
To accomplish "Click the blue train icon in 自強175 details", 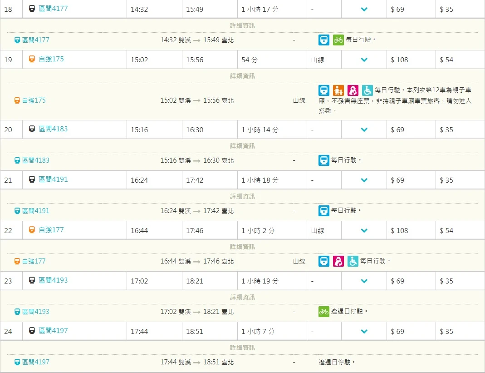I will tap(324, 90).
